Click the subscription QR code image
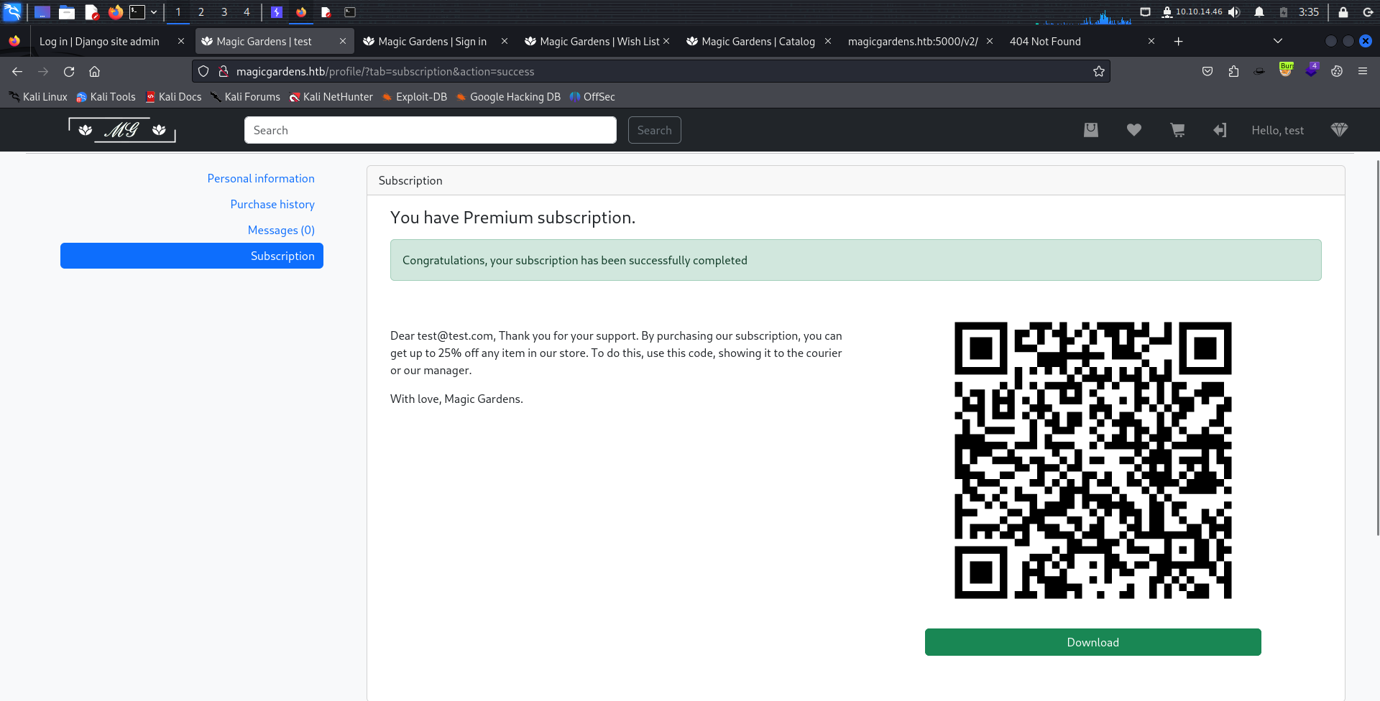The width and height of the screenshot is (1380, 701). tap(1092, 460)
